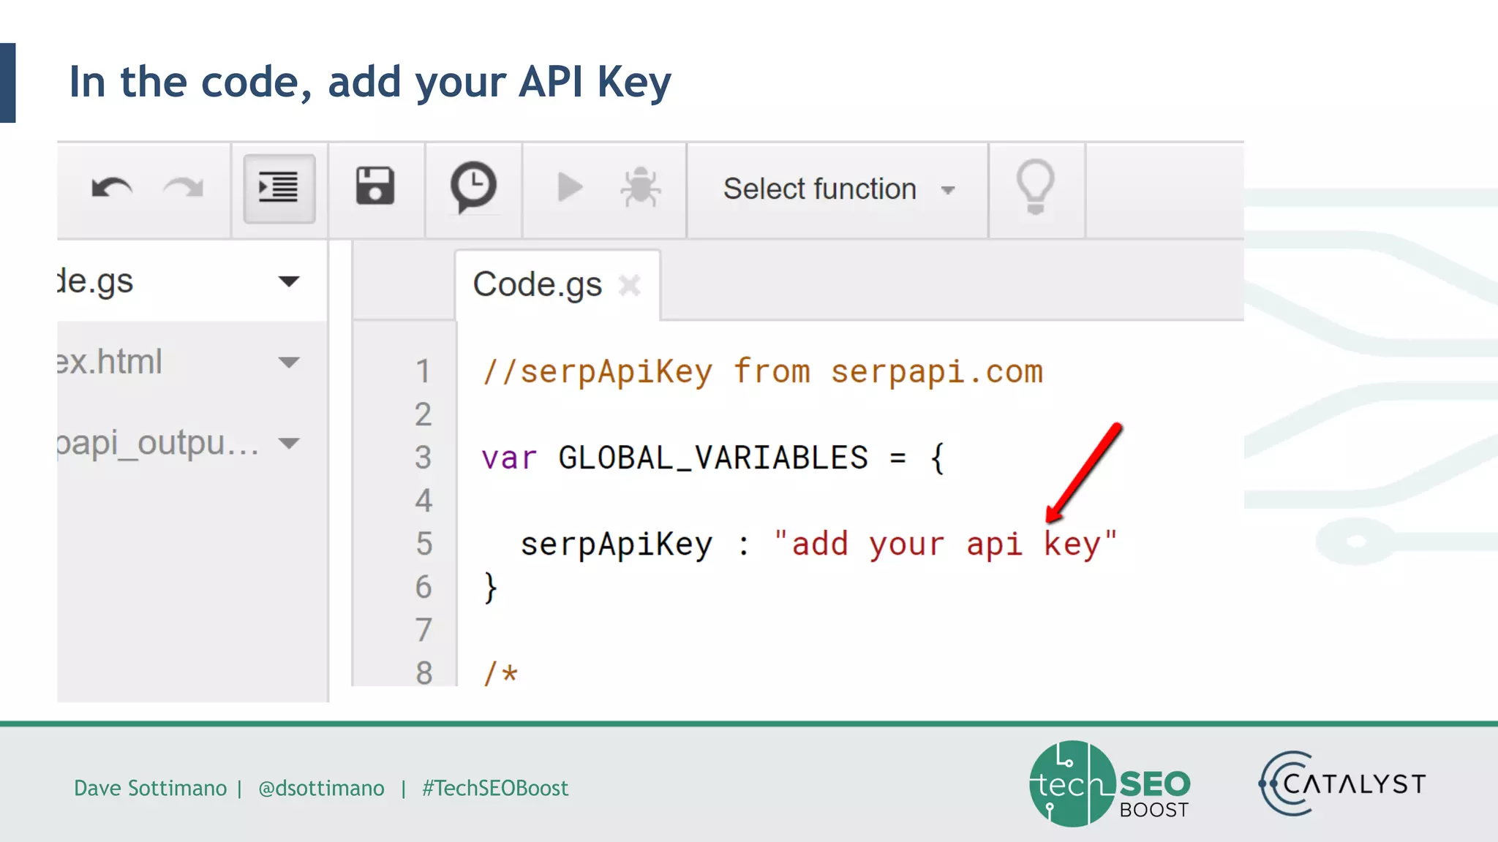Click line number 1 in gutter
The image size is (1498, 842).
click(x=423, y=371)
